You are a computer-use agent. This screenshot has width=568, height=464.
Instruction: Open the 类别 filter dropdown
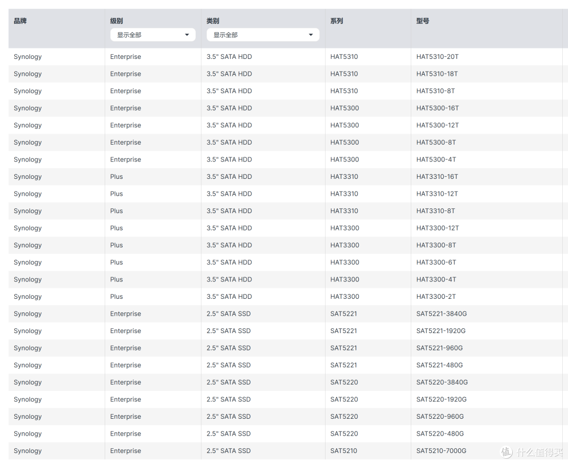262,35
